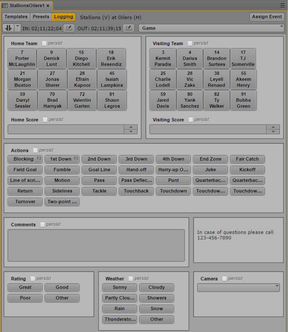Log the Blocking action
This screenshot has height=332, width=288.
(25, 159)
